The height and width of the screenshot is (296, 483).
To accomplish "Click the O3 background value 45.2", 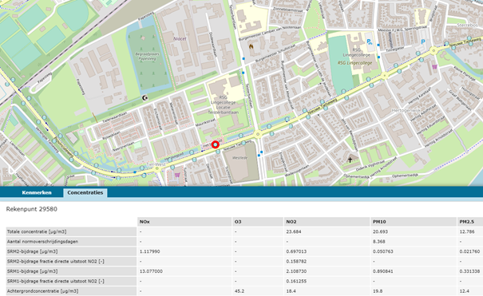I will 240,291.
